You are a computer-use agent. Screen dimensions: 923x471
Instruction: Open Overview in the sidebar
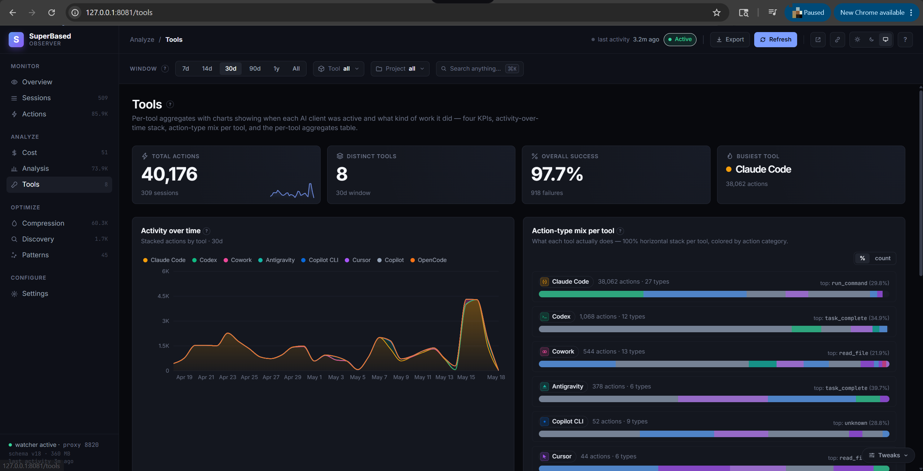coord(59,82)
